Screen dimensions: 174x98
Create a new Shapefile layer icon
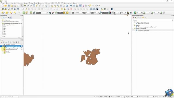pyautogui.click(x=8, y=9)
